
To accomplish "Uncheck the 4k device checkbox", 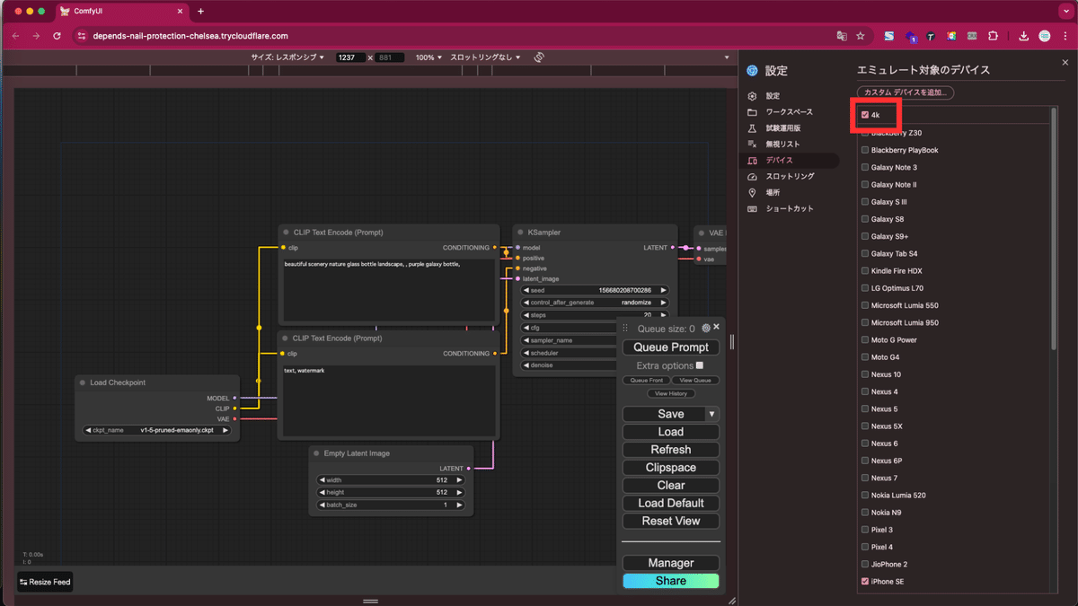I will [x=865, y=115].
